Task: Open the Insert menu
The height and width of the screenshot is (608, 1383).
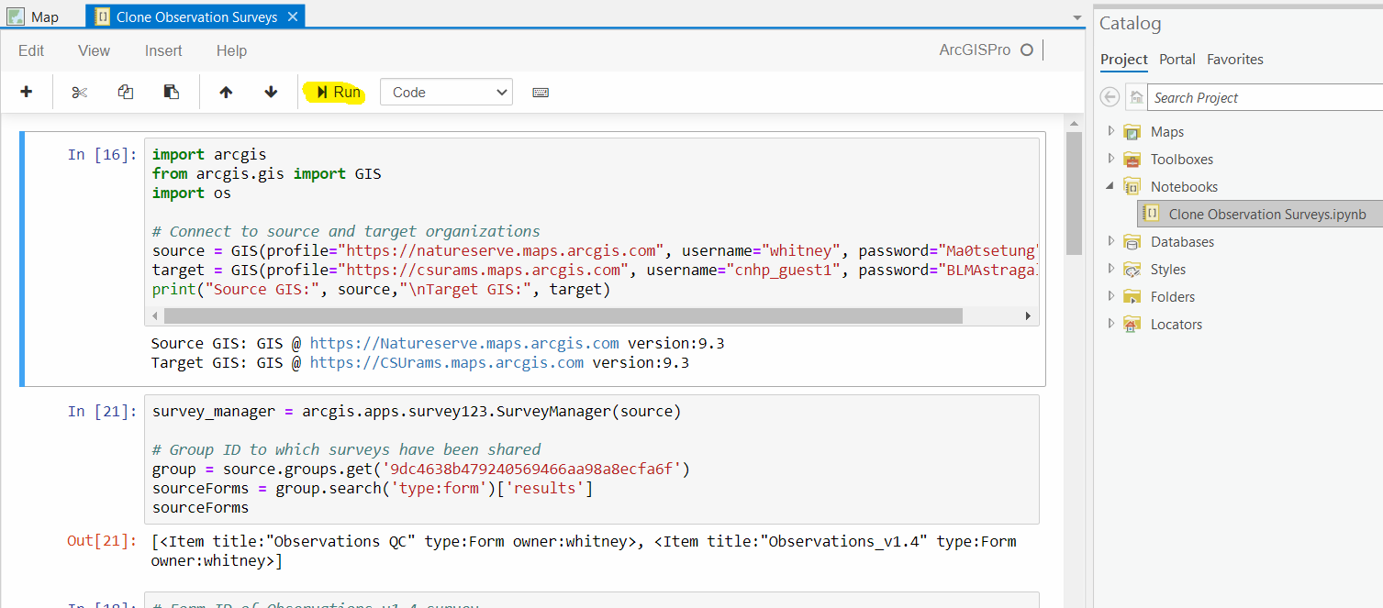Action: (163, 50)
